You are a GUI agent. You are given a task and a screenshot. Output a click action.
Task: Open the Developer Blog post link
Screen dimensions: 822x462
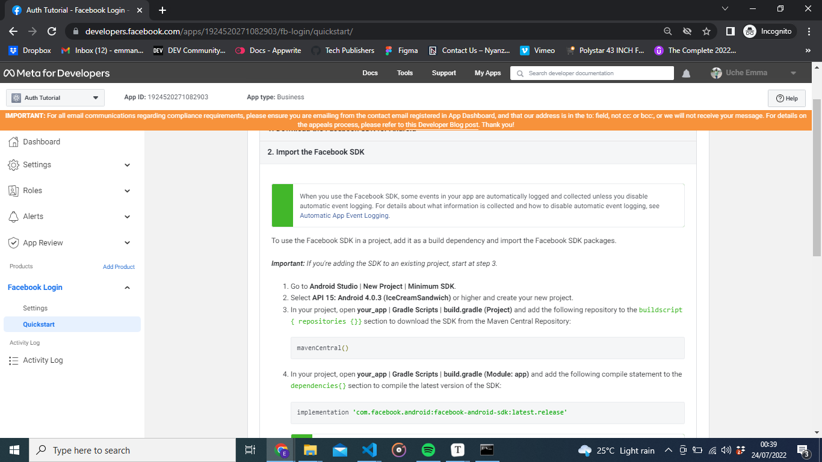point(449,125)
